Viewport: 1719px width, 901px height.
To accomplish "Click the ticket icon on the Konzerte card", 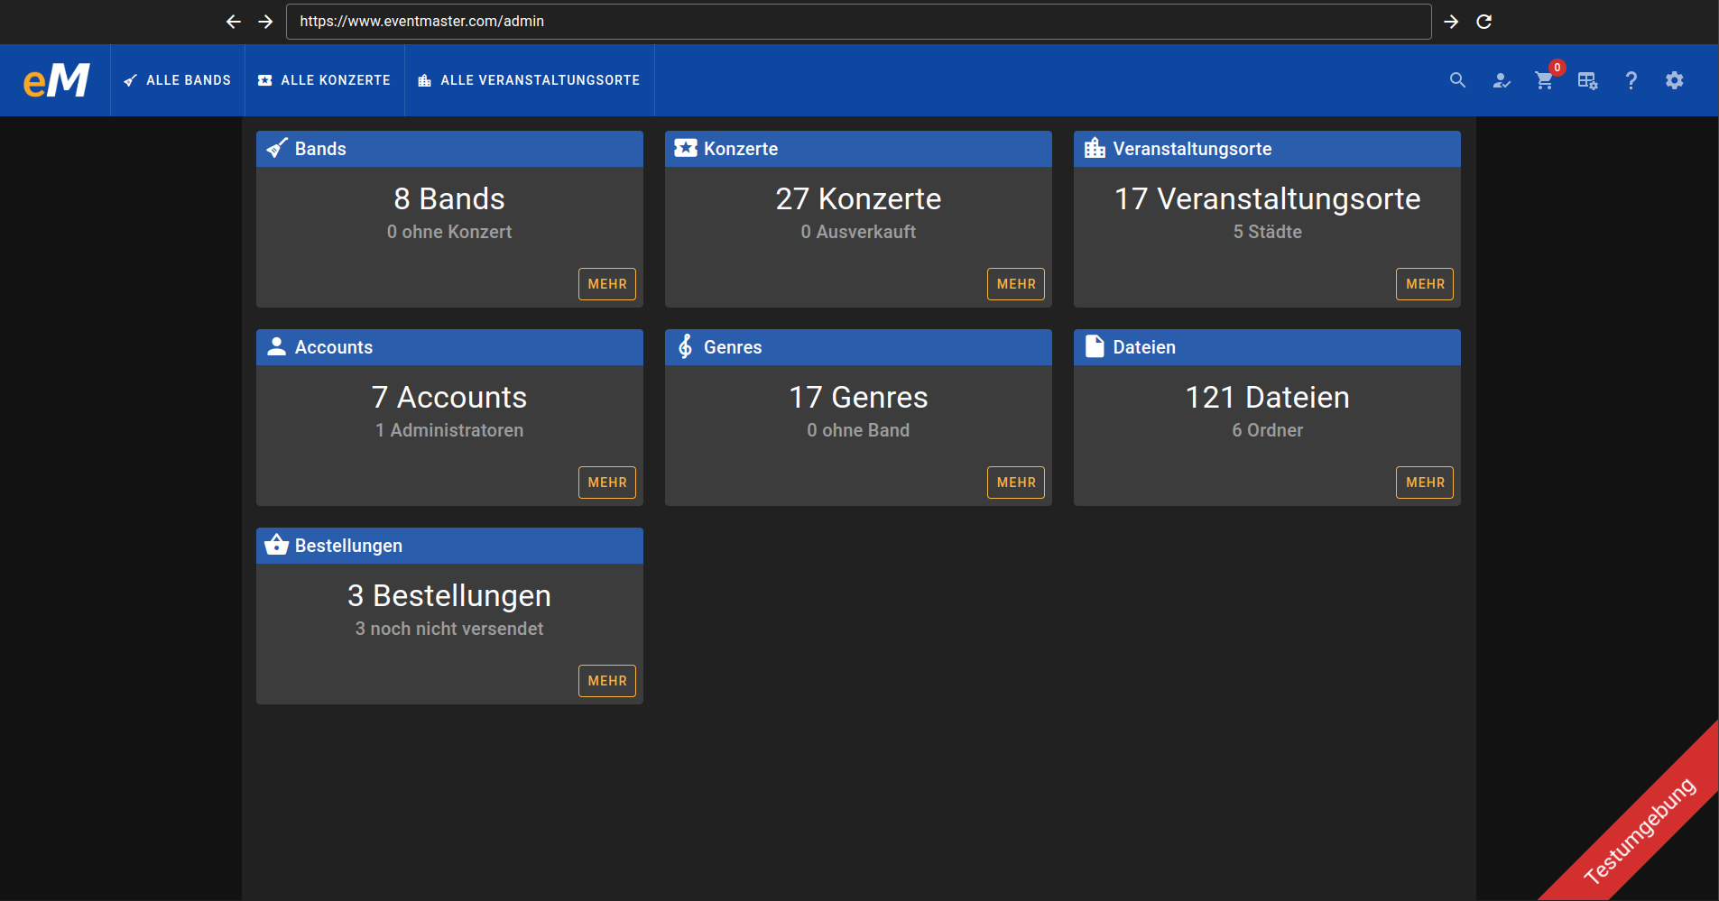I will click(687, 148).
